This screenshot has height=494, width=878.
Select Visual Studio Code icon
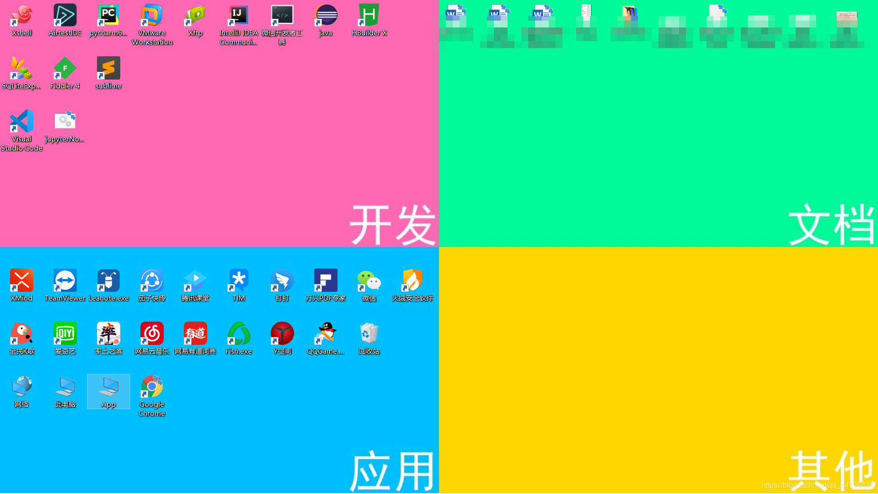21,122
